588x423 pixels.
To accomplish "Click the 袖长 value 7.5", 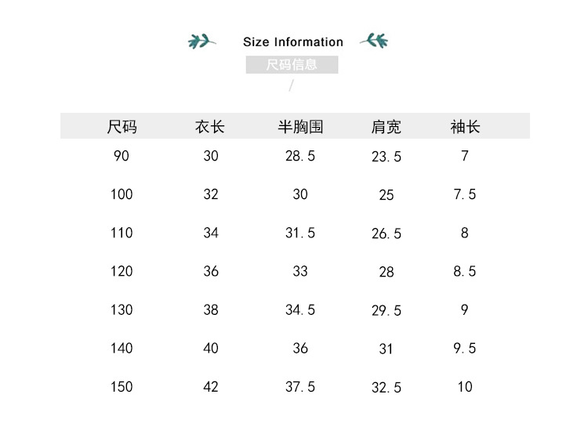I will 465,194.
